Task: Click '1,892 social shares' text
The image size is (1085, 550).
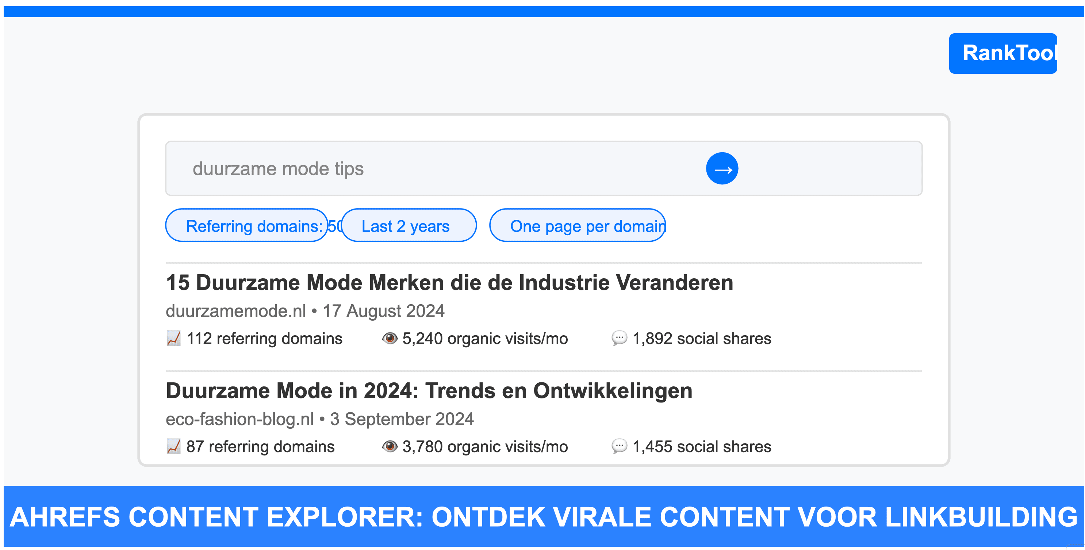Action: coord(702,339)
